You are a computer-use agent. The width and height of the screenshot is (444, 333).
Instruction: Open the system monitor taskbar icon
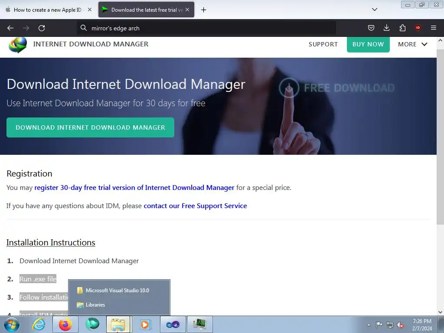[199, 324]
